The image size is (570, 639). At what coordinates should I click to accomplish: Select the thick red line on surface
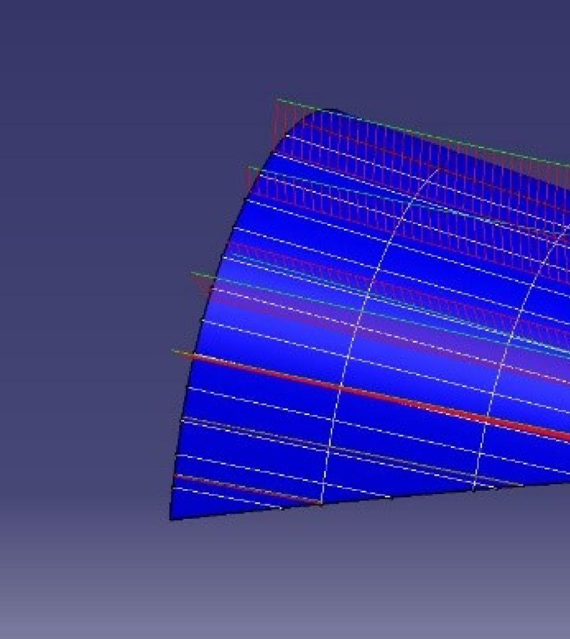(x=381, y=398)
